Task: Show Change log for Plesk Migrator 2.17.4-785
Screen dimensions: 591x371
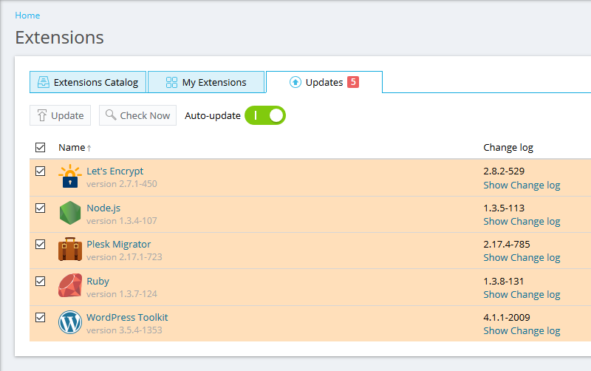Action: (x=522, y=257)
